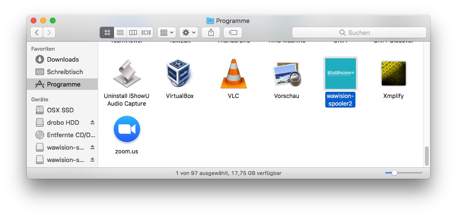Open the gear action menu
This screenshot has height=217, width=457.
pyautogui.click(x=189, y=33)
